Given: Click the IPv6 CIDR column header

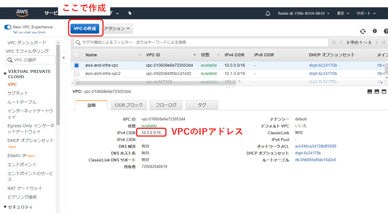Looking at the screenshot, I should tap(264, 55).
